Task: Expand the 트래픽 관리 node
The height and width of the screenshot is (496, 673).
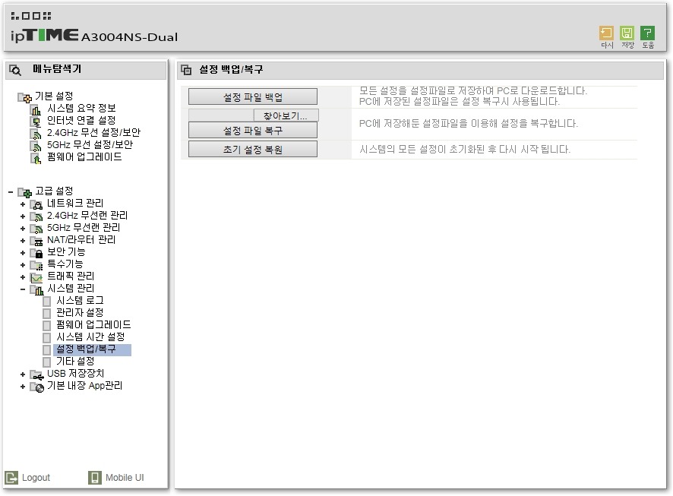Action: 23,277
